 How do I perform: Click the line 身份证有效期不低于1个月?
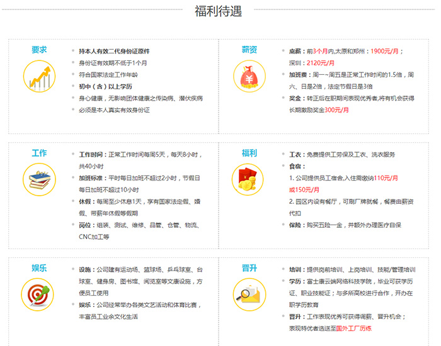pos(113,63)
